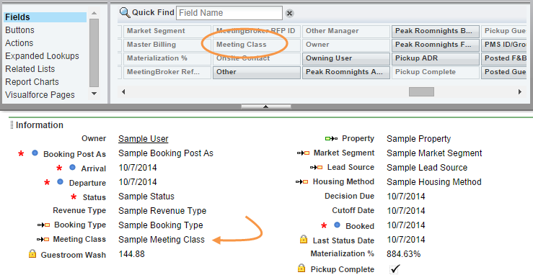This screenshot has height=275, width=533.
Task: Toggle the Pickup Complete checkbox
Action: click(395, 269)
